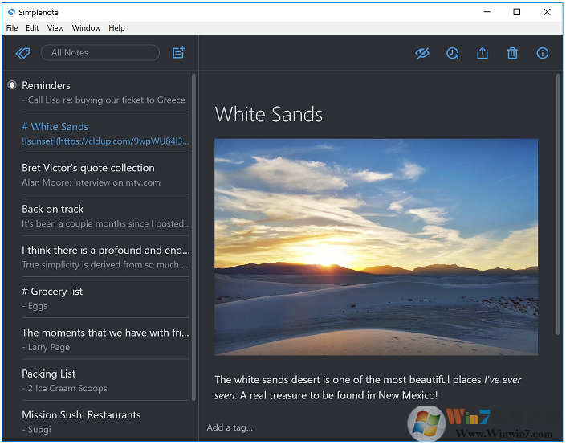Screen dimensions: 566x445
Task: Toggle the pin on Reminders note
Action: coord(12,85)
